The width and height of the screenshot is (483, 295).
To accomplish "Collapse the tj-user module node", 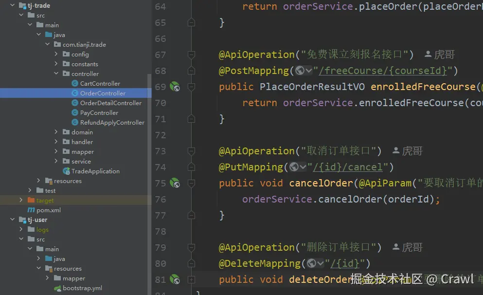I will (12, 220).
